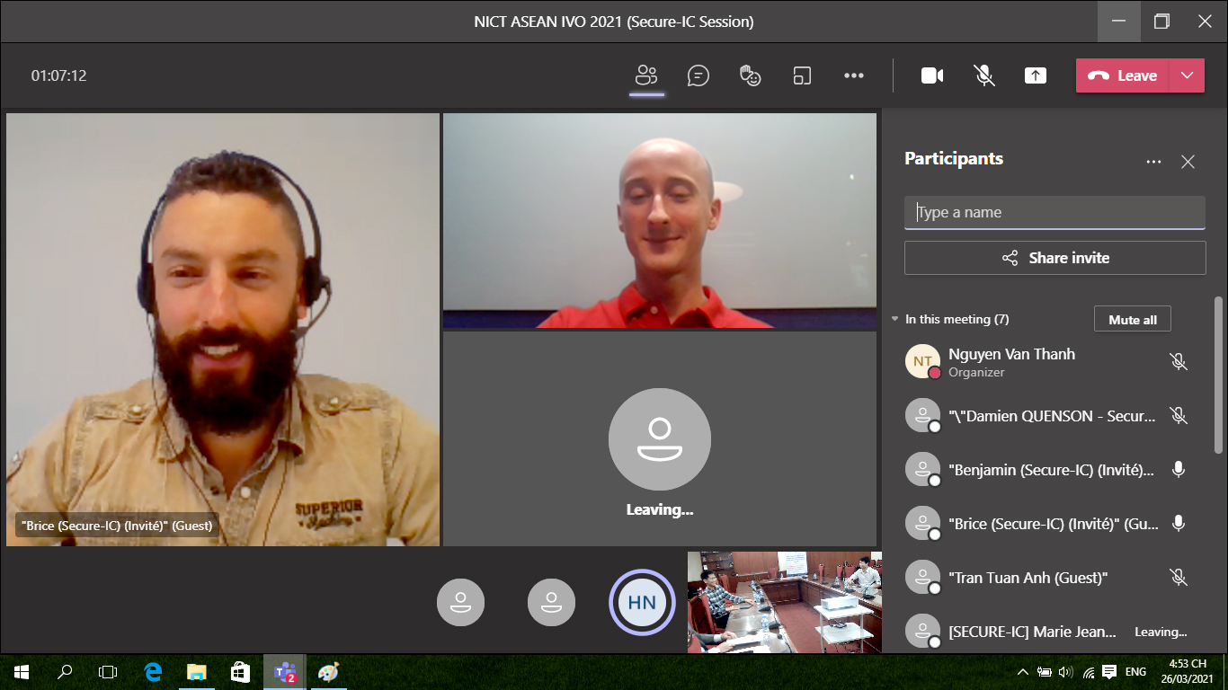Open Microsoft Teams from the taskbar

pyautogui.click(x=285, y=672)
